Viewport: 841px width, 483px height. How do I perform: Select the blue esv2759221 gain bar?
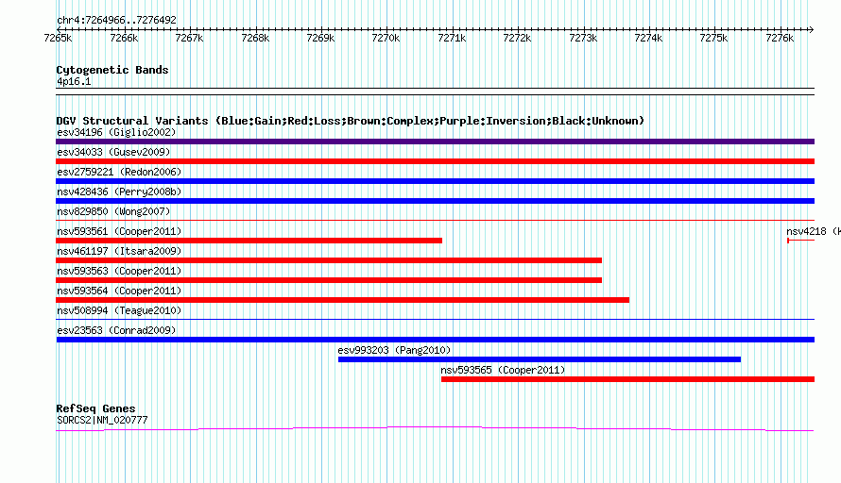tap(435, 181)
